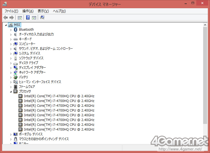Expand the ファームウェア category arrow

click(x=11, y=87)
